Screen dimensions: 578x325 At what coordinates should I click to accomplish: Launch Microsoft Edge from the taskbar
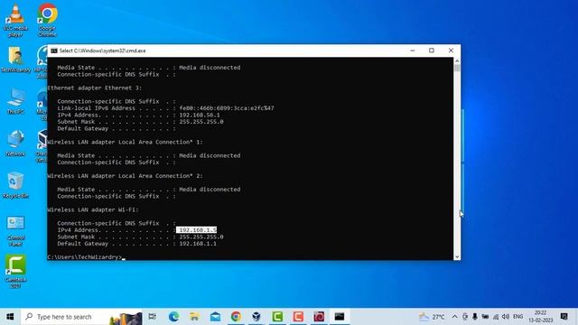[174, 317]
